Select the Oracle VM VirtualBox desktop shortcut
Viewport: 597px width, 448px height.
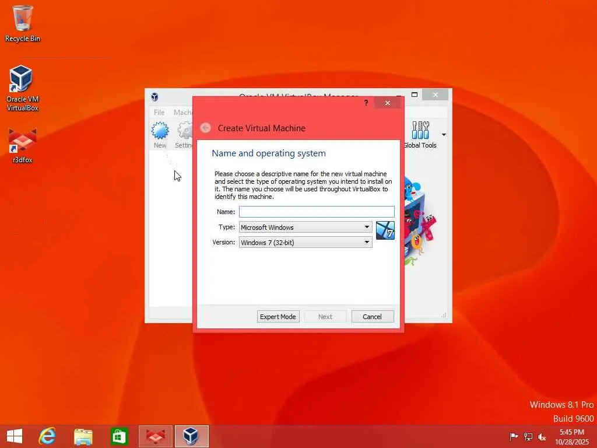(x=22, y=88)
